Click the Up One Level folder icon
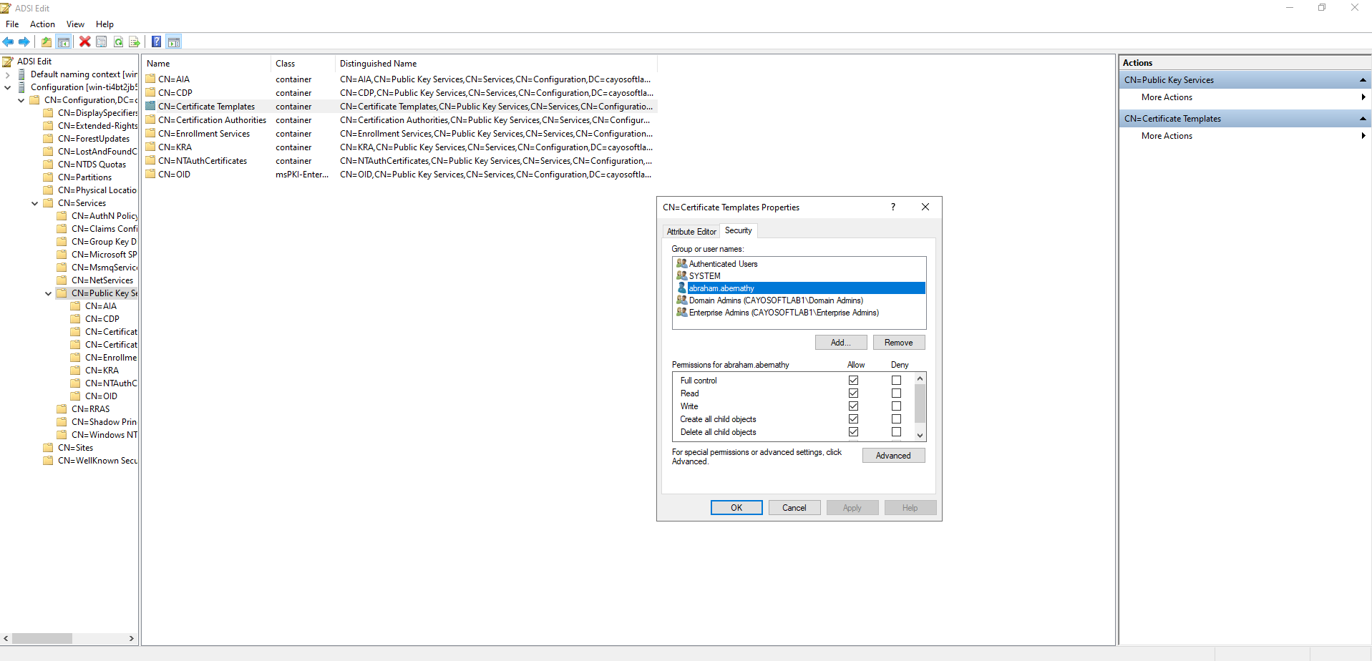The height and width of the screenshot is (661, 1372). point(47,41)
